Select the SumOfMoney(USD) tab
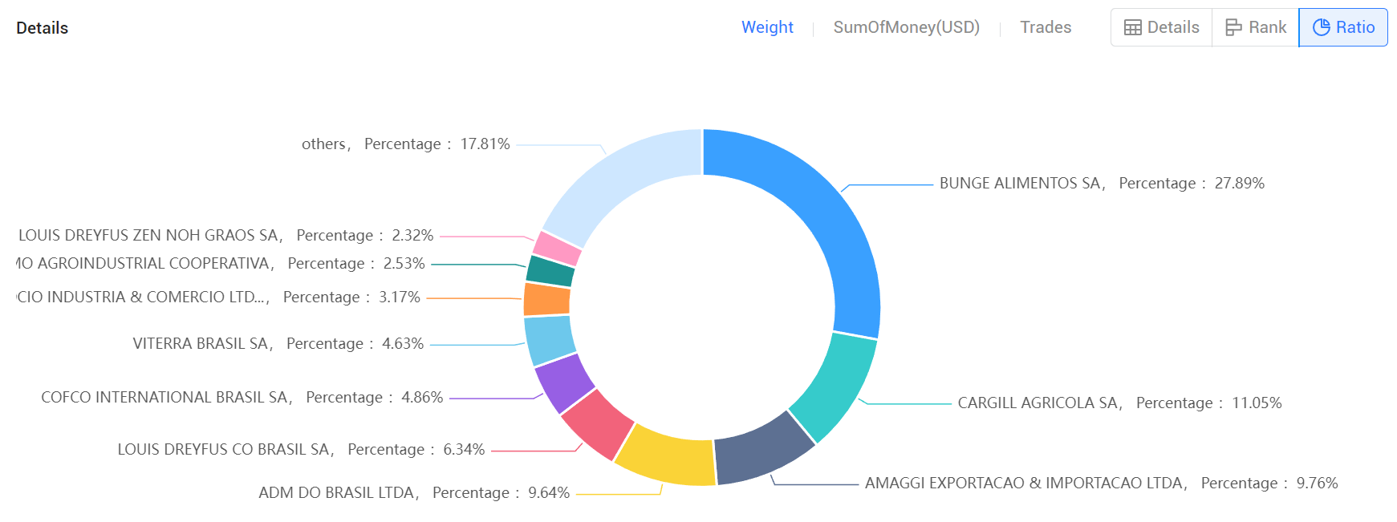The image size is (1397, 522). (x=907, y=27)
